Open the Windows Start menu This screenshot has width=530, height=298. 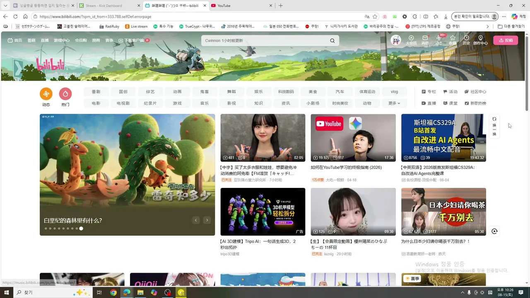pos(7,293)
